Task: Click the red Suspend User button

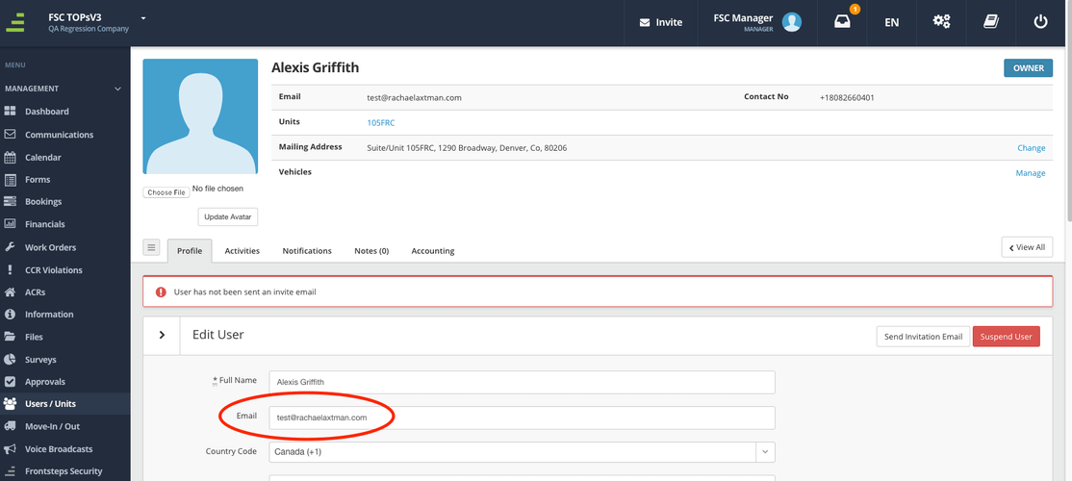Action: pos(1007,337)
